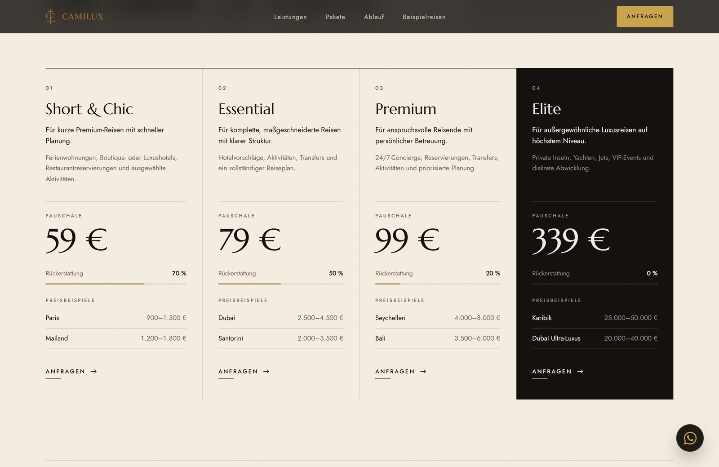The image size is (719, 467).
Task: Click the '24/7-Concierge, Reservierungen' description text
Action: click(437, 163)
